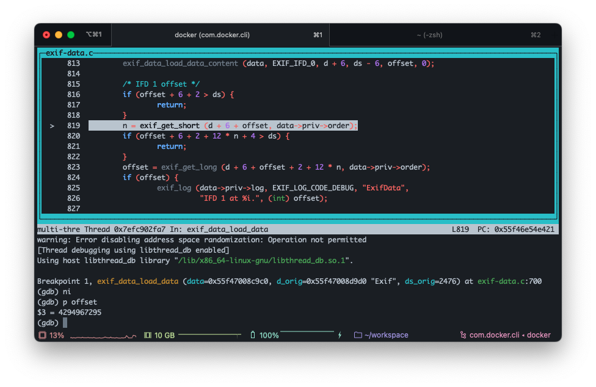Screen dimensions: 596x387
Task: Click the exif-data.c source window title
Action: (x=69, y=54)
